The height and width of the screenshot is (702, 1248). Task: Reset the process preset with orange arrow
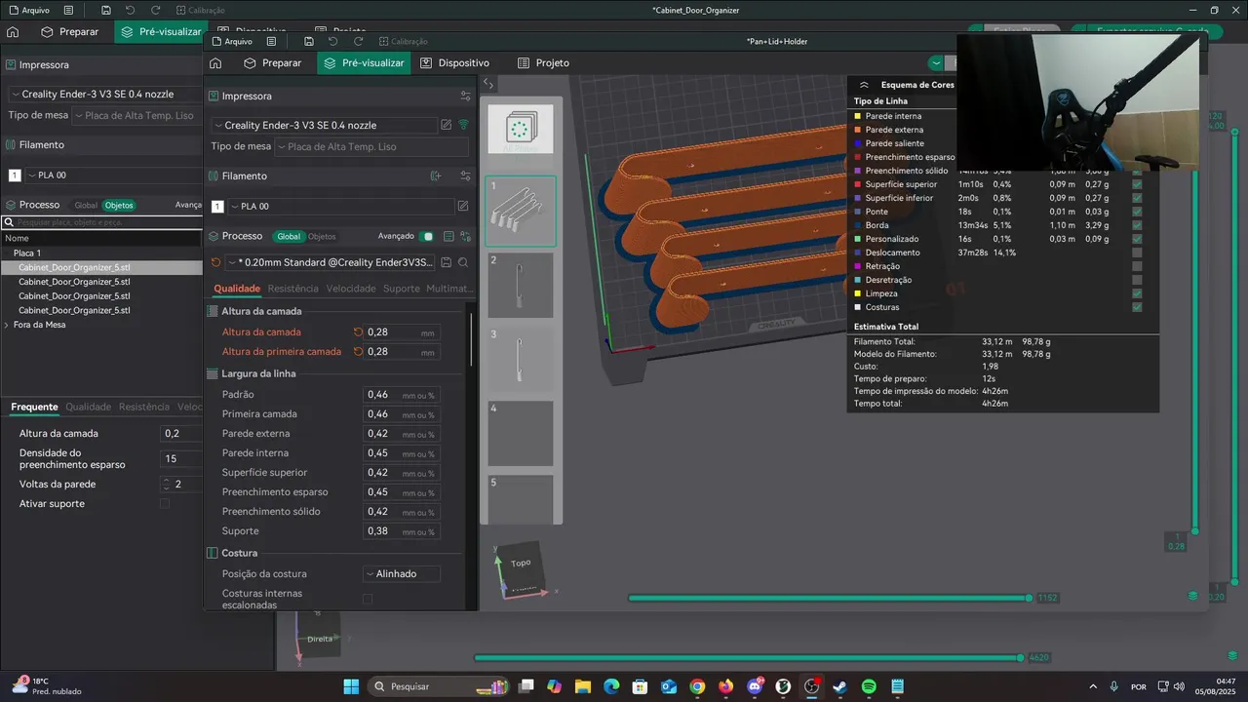pyautogui.click(x=215, y=262)
